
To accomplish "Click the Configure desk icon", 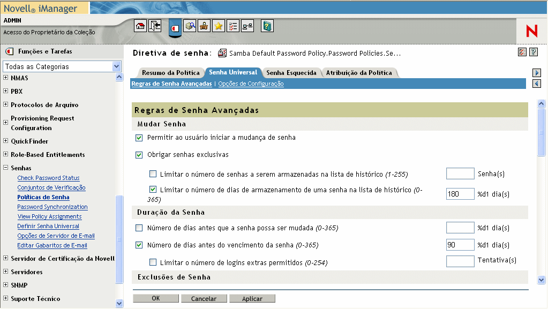I will click(204, 26).
